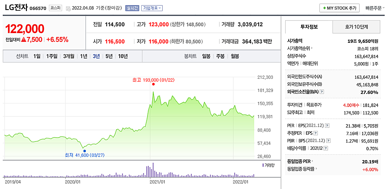Click the +6.55% change rate
The width and height of the screenshot is (389, 189).
coord(57,40)
